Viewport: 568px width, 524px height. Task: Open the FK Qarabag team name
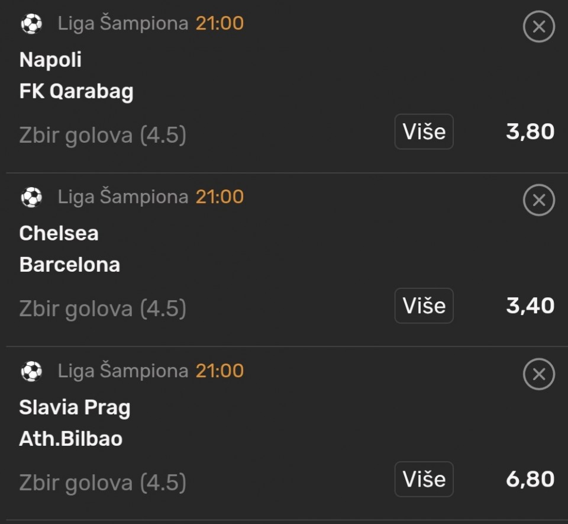[x=76, y=92]
